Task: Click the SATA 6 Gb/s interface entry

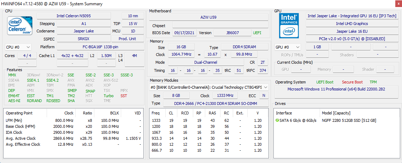Action: click(298, 120)
